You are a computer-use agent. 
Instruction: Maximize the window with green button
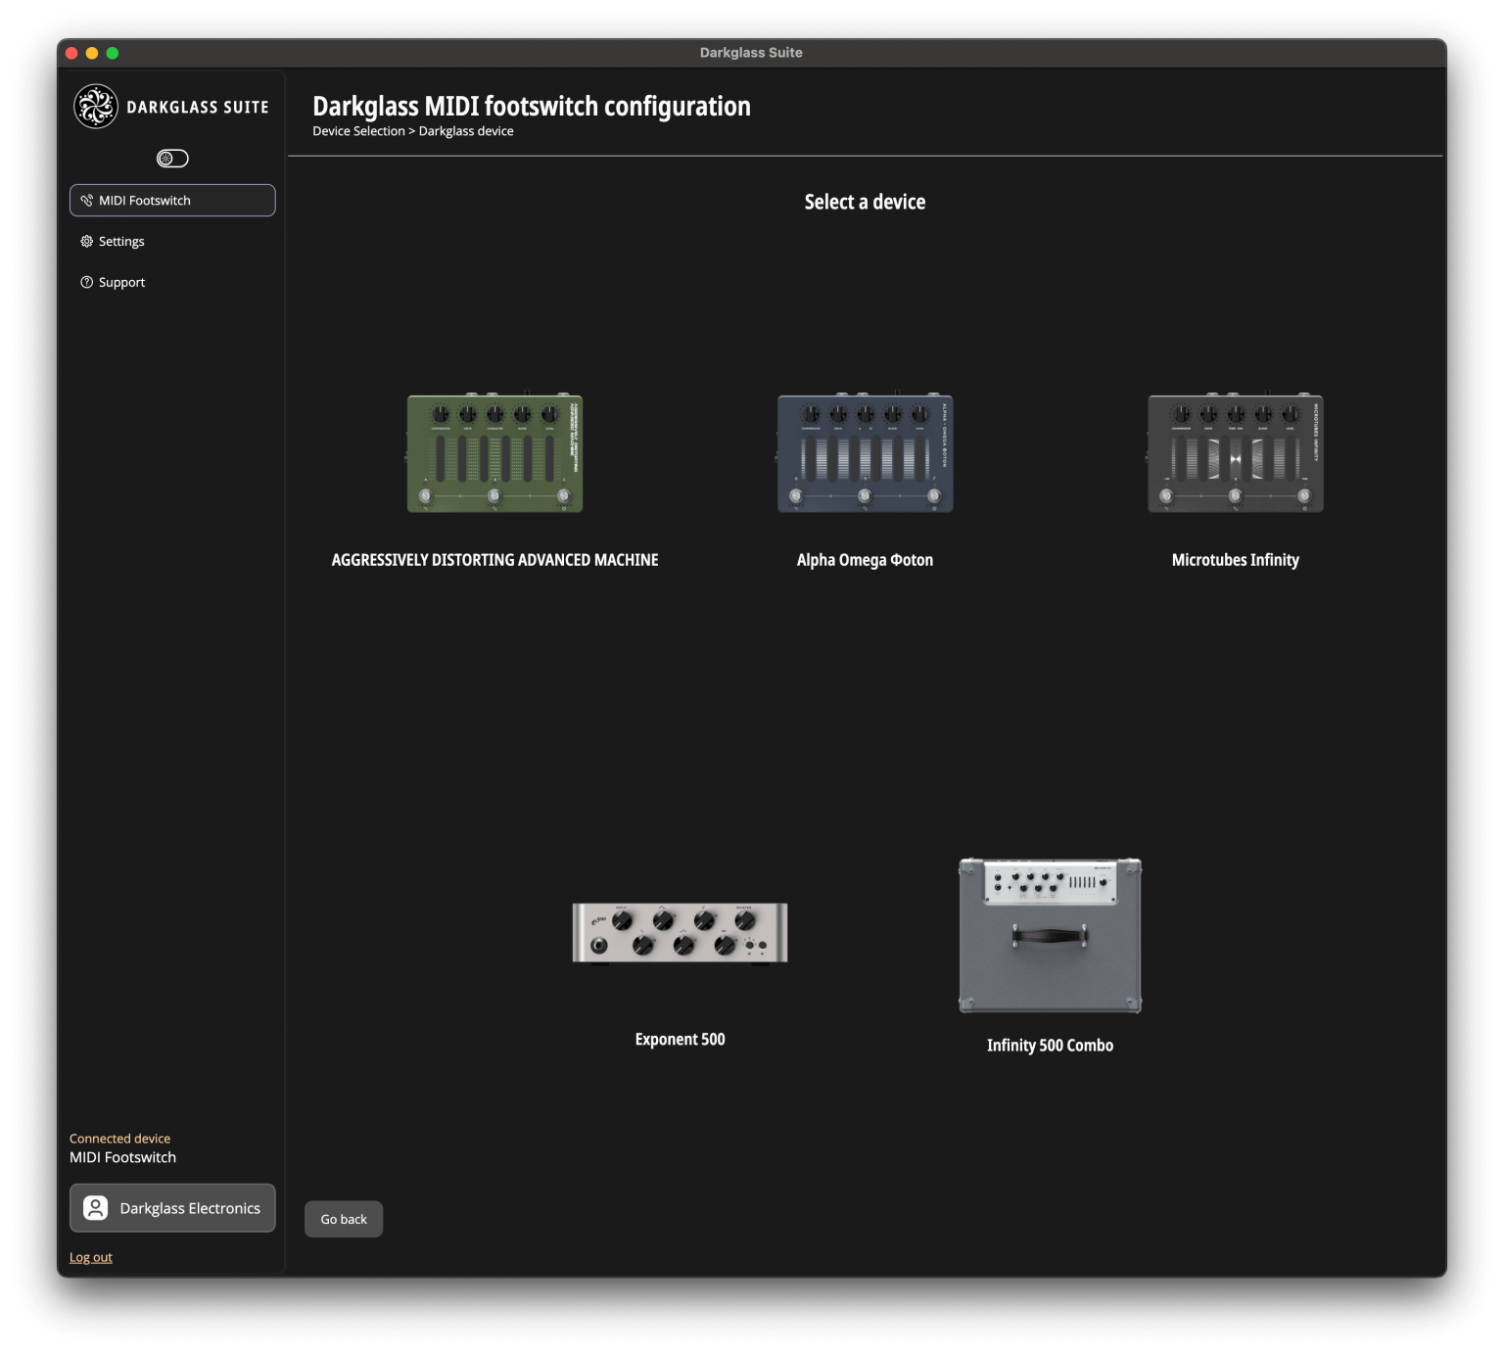(x=113, y=53)
